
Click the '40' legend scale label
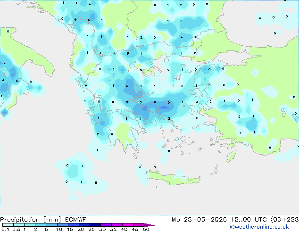pos(124,229)
